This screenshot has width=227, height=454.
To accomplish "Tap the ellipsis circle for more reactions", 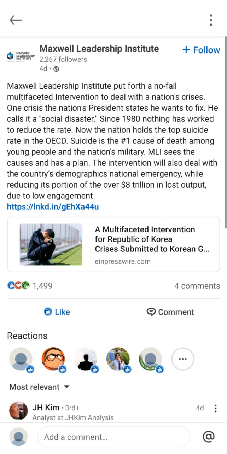I will 183,359.
